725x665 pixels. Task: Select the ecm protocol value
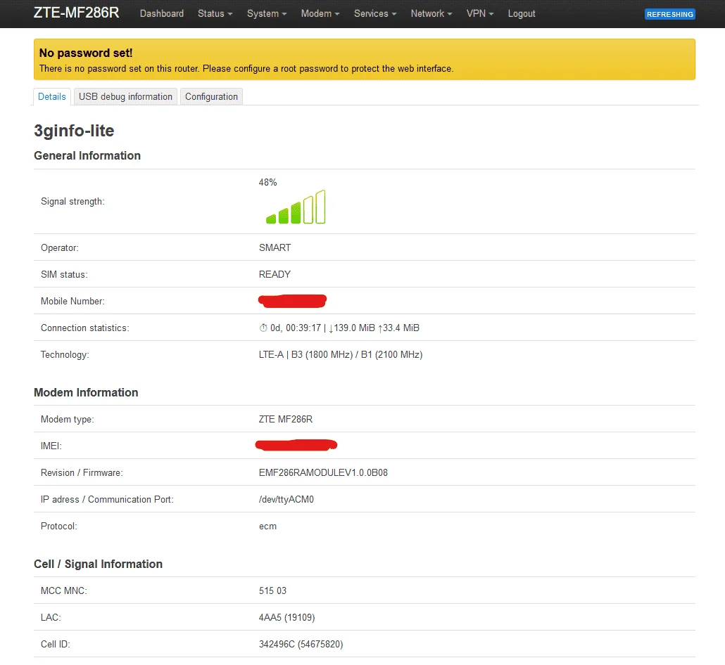267,527
